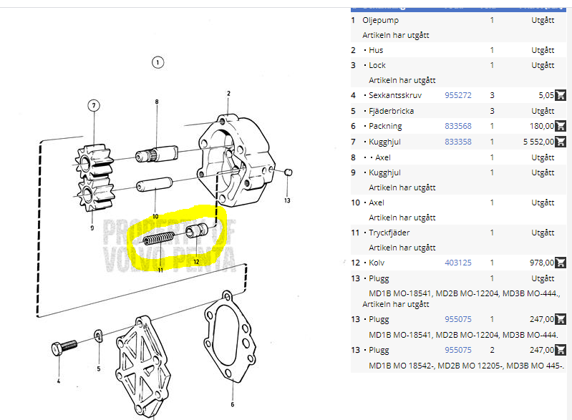The width and height of the screenshot is (572, 420).
Task: Add Kugghjul 833358 to cart
Action: [x=560, y=142]
